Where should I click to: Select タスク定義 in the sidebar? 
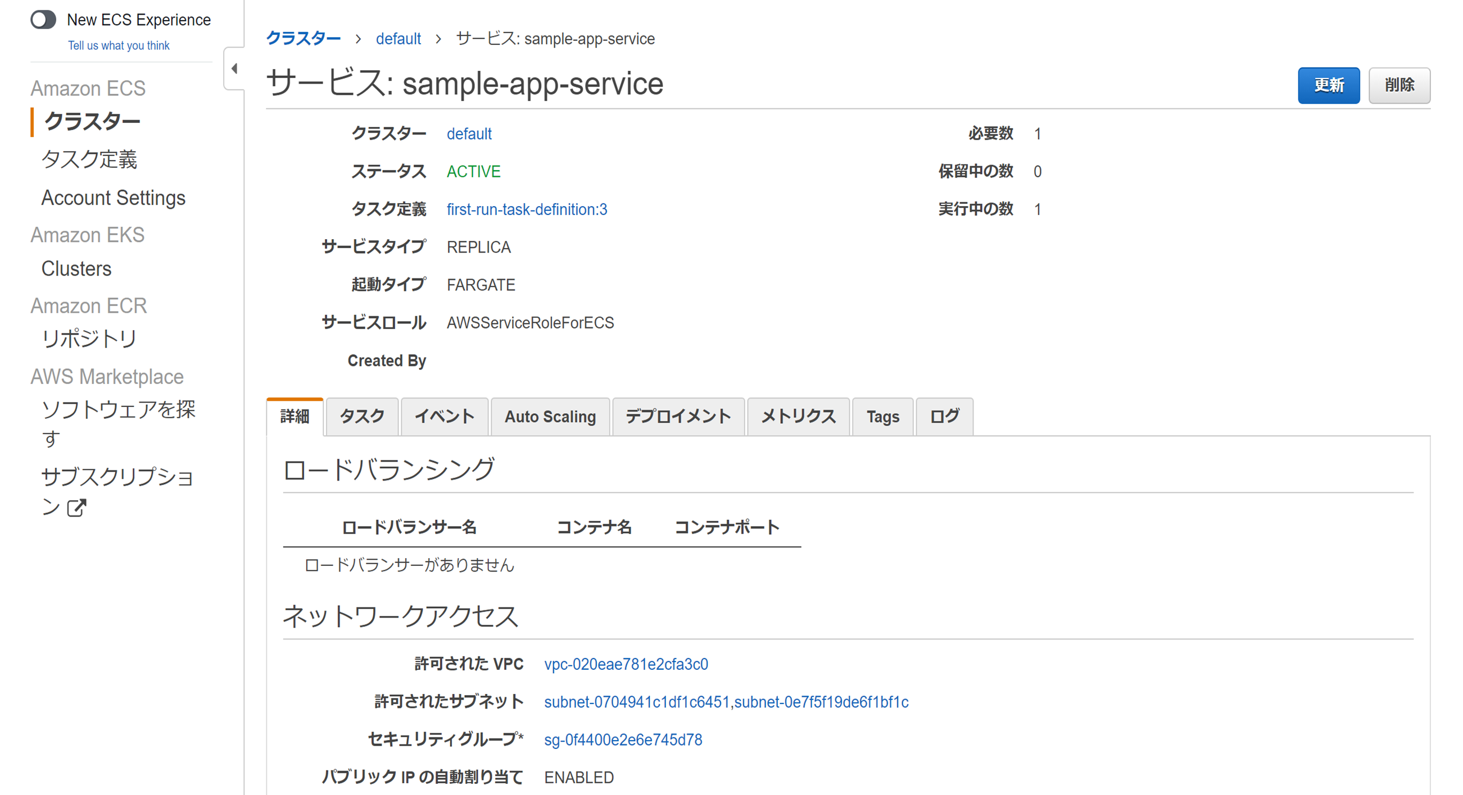tap(89, 159)
